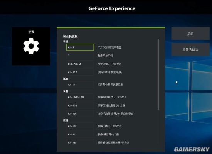Image resolution: width=212 pixels, height=154 pixels.
Task: Edit the Alt+F12 FPS counter shortcut
Action: [80, 72]
